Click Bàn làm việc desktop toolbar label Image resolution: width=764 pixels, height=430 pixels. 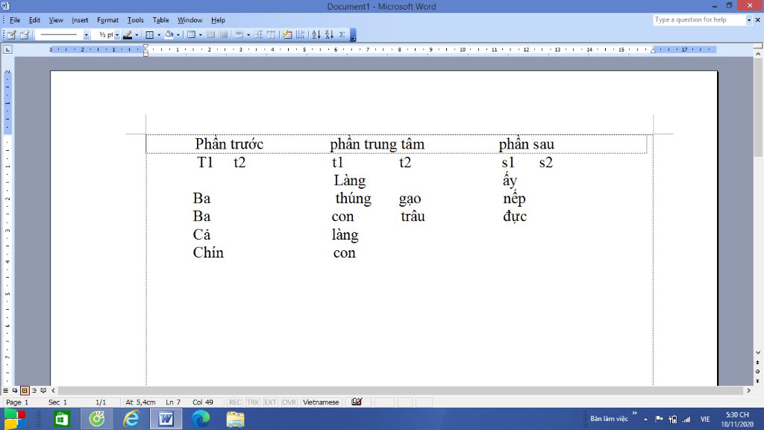[x=609, y=419]
